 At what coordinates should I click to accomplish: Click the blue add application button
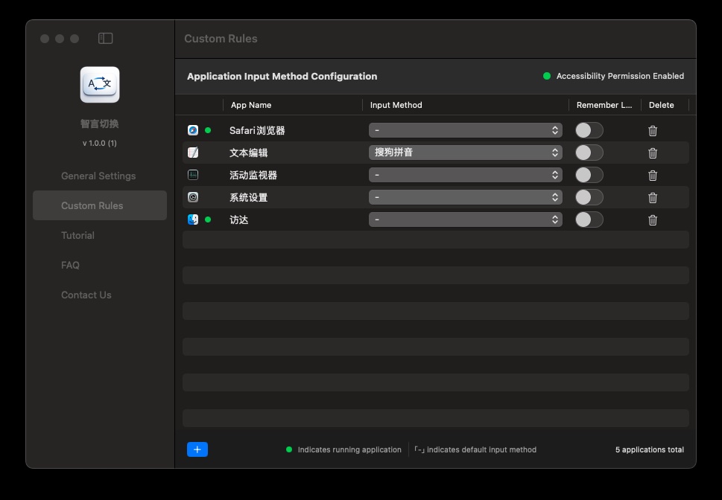(197, 449)
